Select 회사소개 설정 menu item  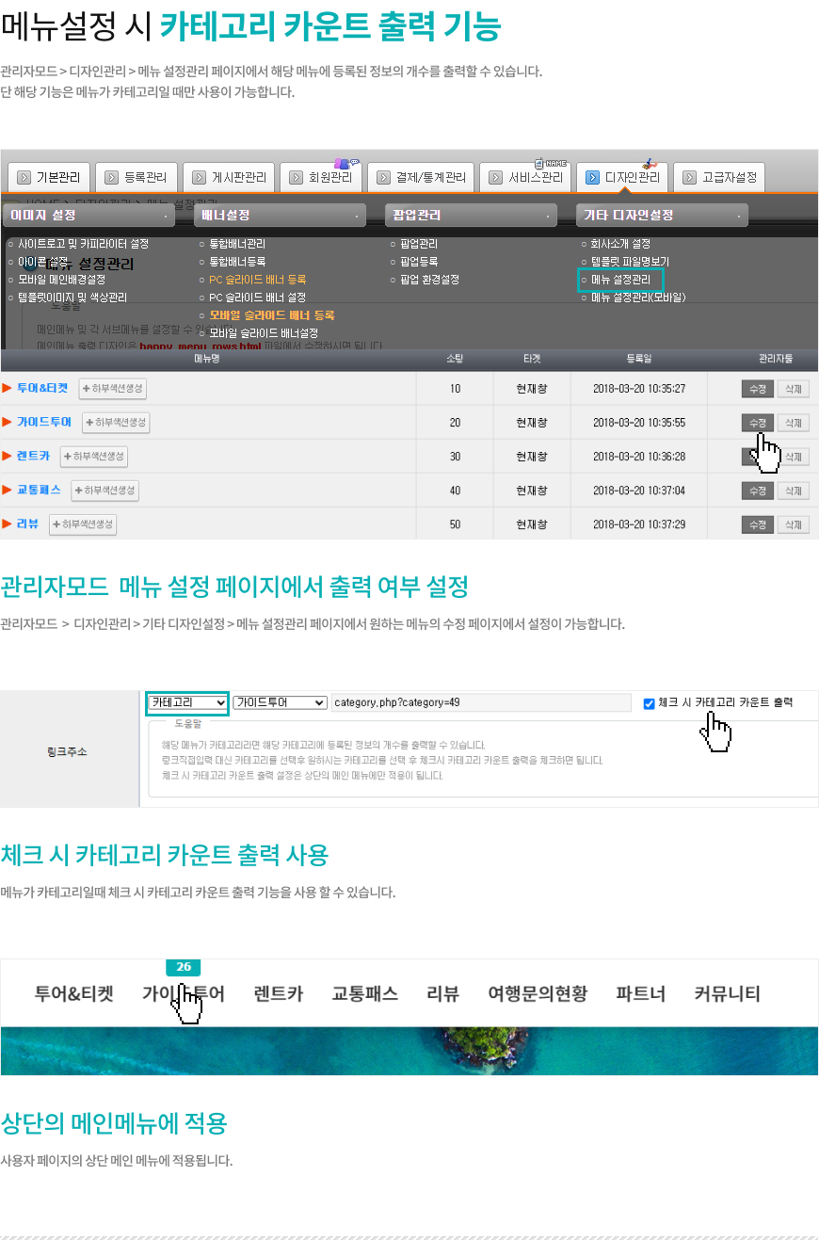tap(620, 244)
